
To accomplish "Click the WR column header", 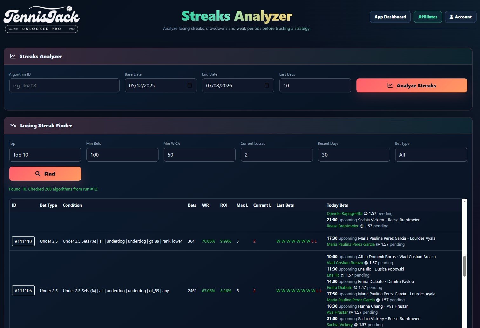I will tap(206, 205).
